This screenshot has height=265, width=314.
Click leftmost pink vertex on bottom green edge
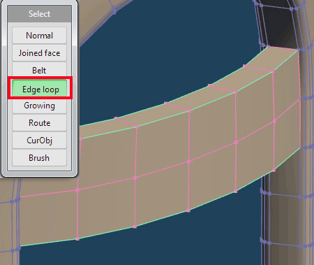click(x=77, y=238)
